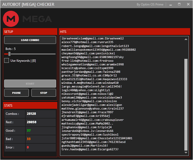Click the 'By Optim OS Prime' credit text
The image size is (193, 160).
[x=150, y=4]
